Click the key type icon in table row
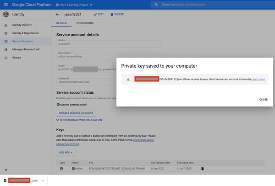Image resolution: width=275 pixels, height=186 pixels. pos(61,169)
